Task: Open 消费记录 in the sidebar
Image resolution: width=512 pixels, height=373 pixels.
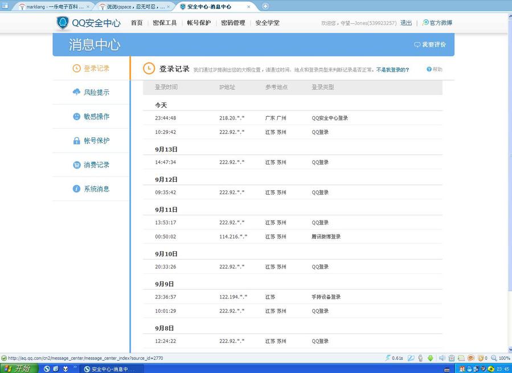Action: [97, 165]
